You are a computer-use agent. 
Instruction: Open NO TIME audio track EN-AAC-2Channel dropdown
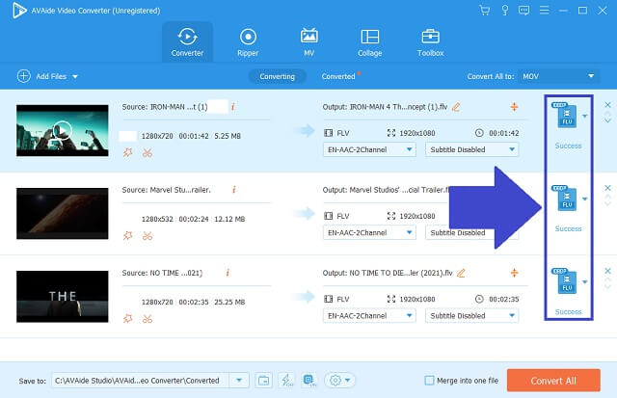coord(369,315)
